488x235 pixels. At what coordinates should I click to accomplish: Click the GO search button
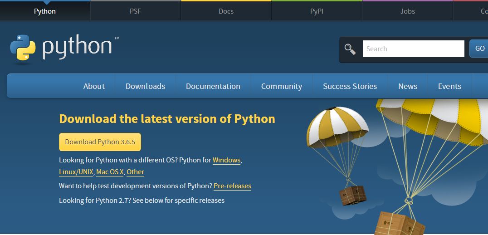[479, 49]
